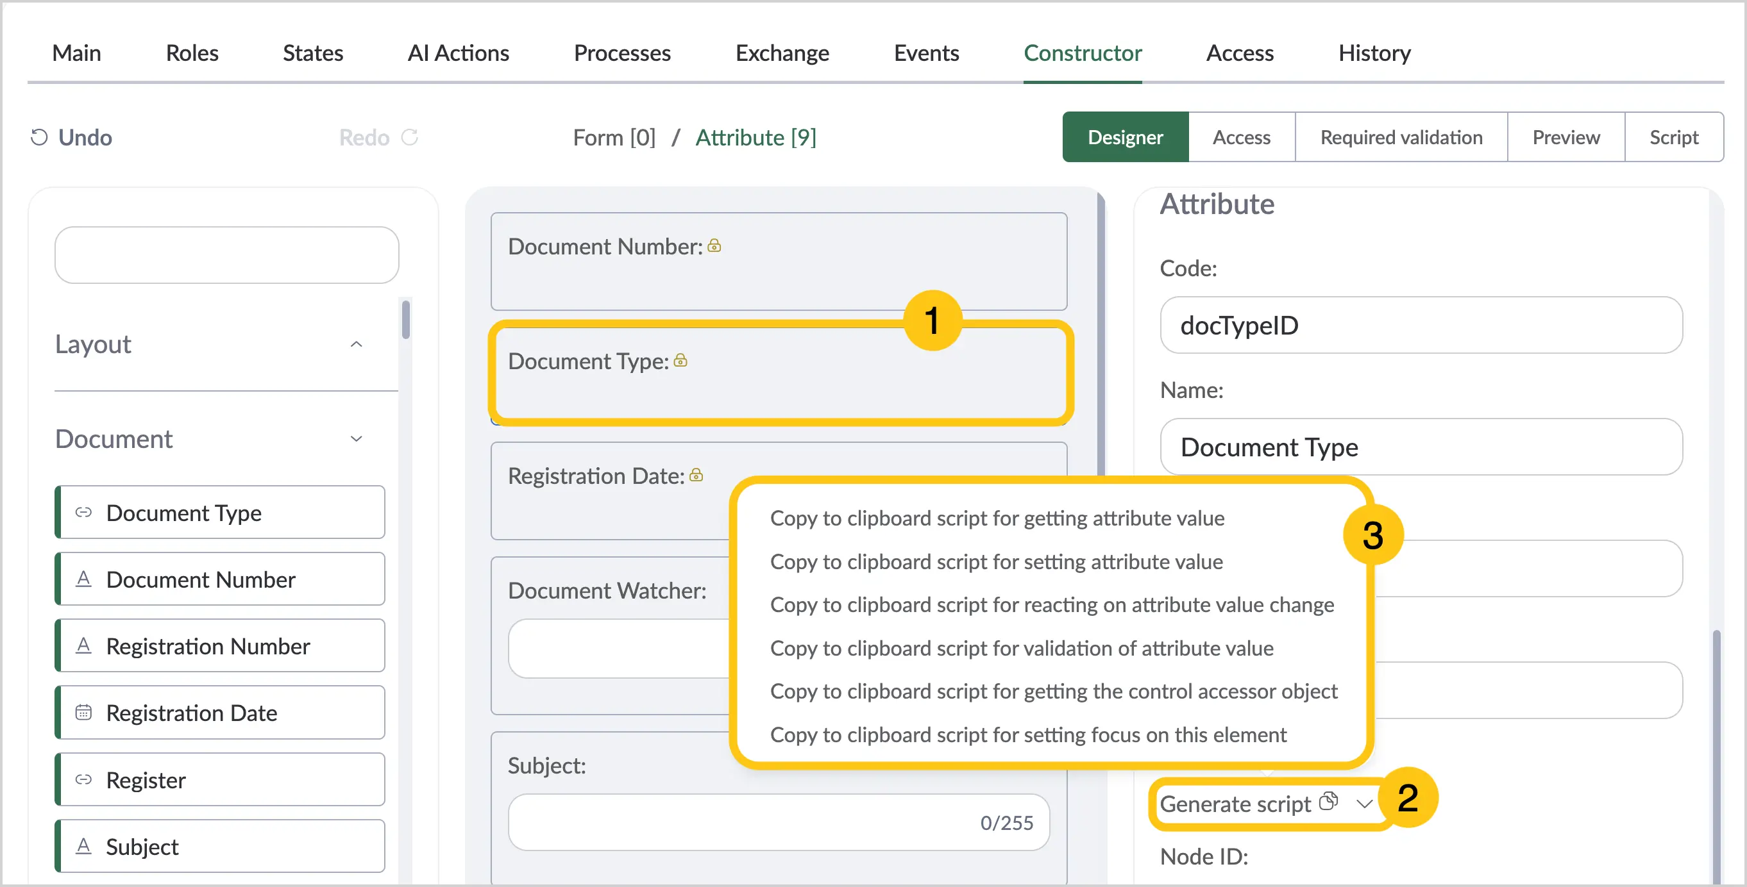Click the text icon on Registration Number item
This screenshot has height=887, width=1747.
[x=83, y=646]
